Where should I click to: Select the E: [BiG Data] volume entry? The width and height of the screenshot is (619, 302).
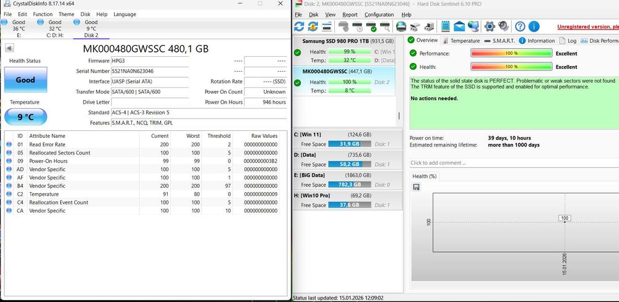coord(348,180)
